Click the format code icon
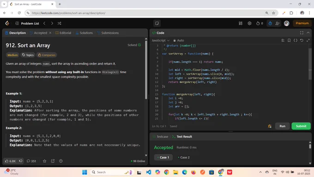Screen dimensions: 314x177 tap(283, 41)
